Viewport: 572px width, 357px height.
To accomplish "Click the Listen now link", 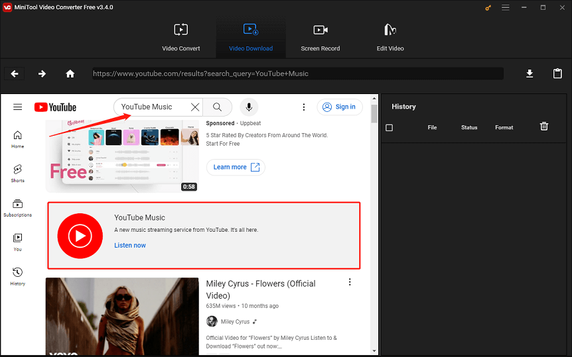I will [130, 245].
